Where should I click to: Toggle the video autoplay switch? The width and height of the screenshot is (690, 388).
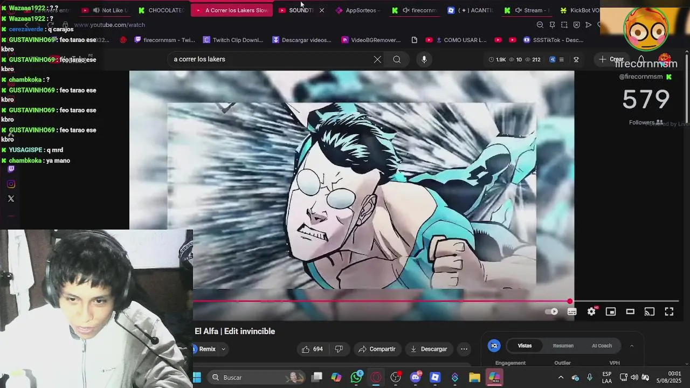pyautogui.click(x=552, y=311)
